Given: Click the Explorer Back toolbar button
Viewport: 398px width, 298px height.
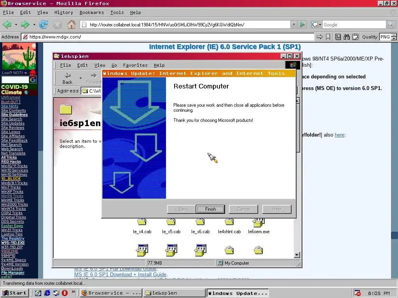Looking at the screenshot, I should click(67, 78).
